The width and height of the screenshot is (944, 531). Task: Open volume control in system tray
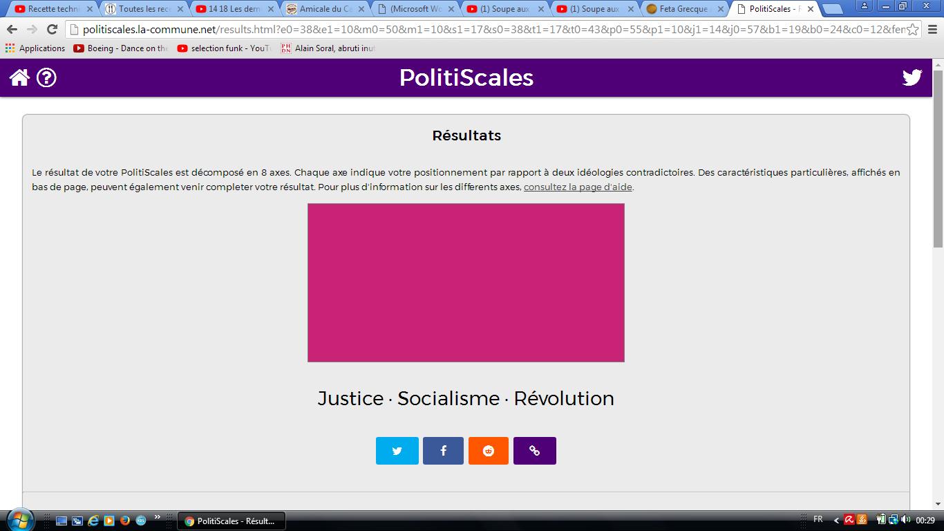tap(905, 520)
